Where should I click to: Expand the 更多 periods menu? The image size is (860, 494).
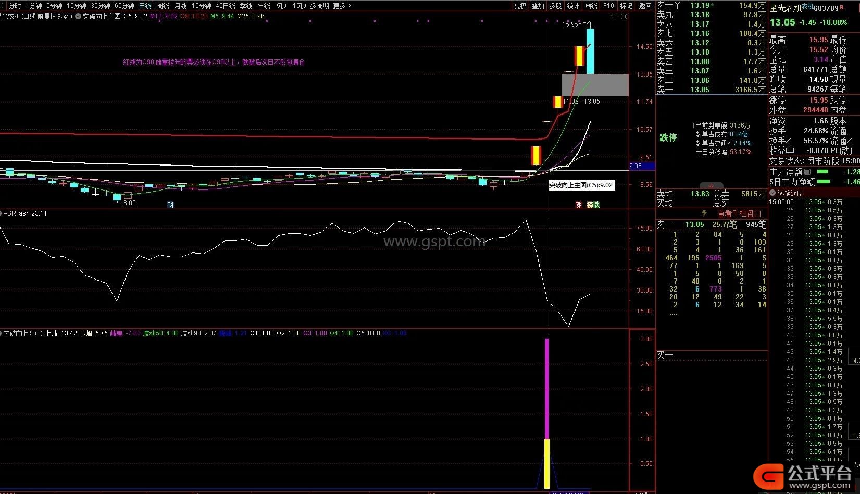tap(342, 6)
